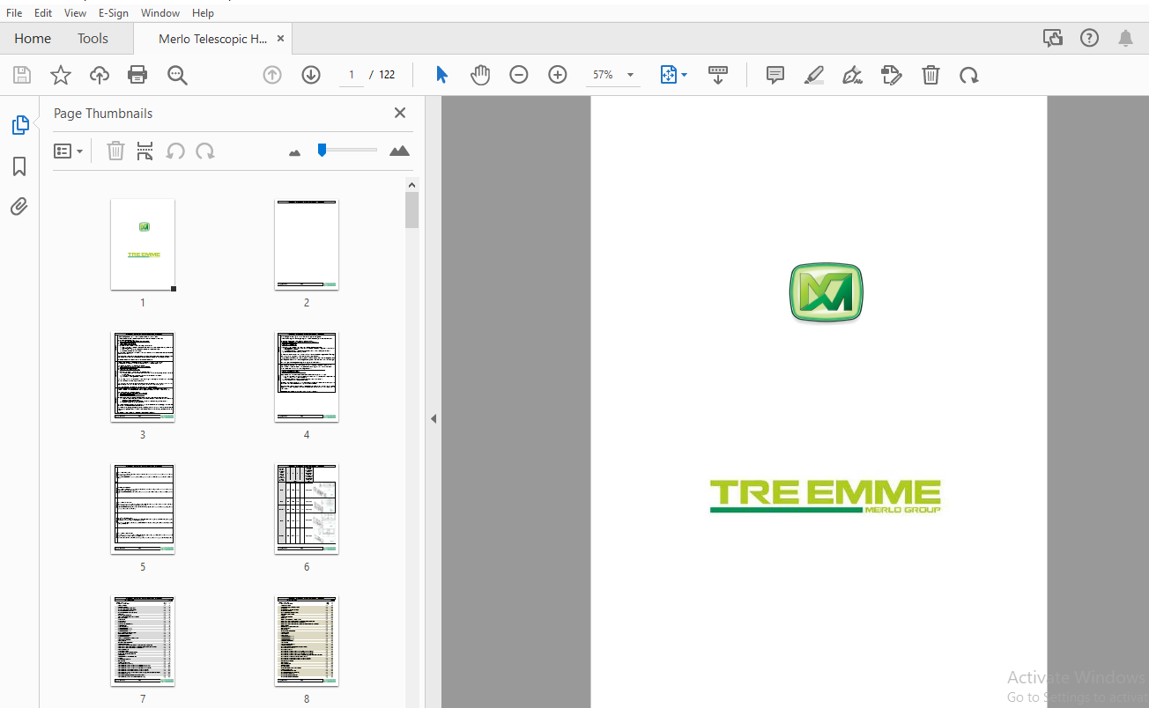Open the thumbnail options dropdown menu
Viewport: 1149px width, 708px height.
(x=69, y=151)
